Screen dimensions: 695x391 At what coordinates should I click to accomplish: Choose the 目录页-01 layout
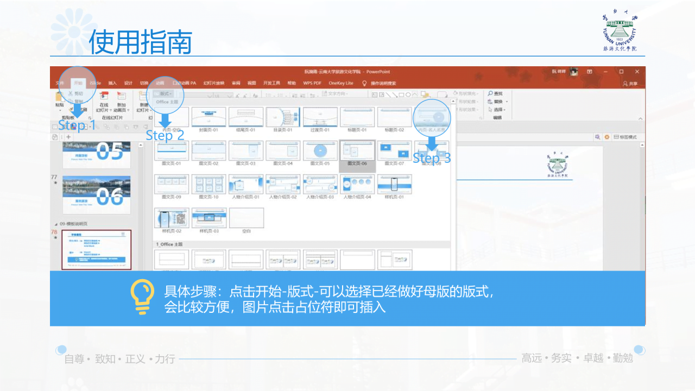point(283,119)
